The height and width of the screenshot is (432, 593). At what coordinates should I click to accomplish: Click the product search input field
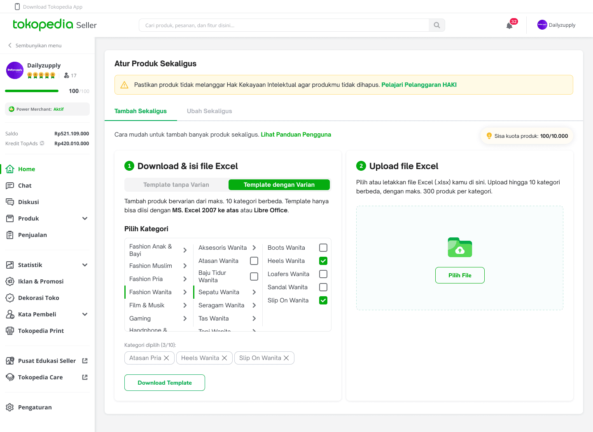point(284,25)
